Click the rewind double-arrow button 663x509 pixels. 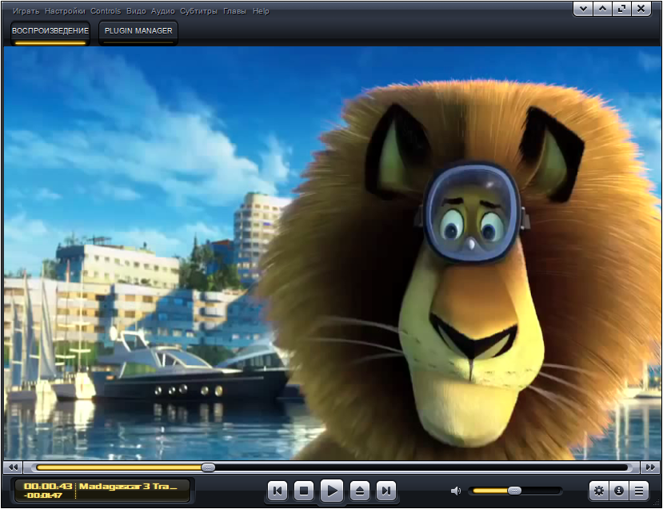(13, 467)
